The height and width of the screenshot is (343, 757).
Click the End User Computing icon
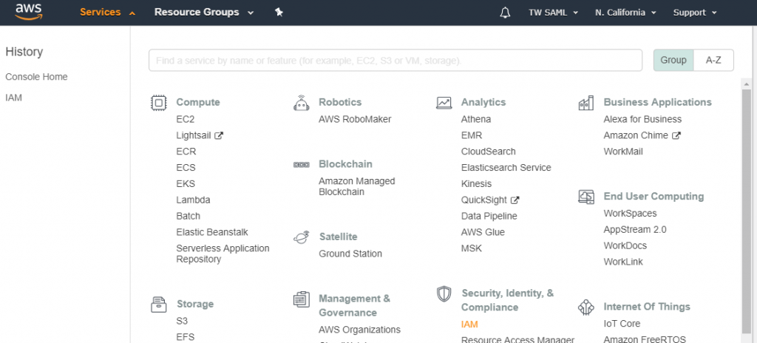click(x=586, y=197)
